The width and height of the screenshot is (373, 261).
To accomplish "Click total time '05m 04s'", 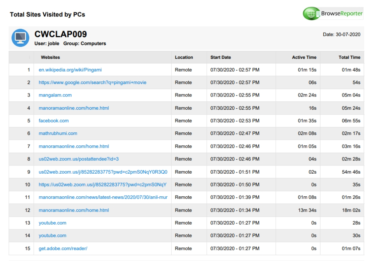I will [x=351, y=95].
